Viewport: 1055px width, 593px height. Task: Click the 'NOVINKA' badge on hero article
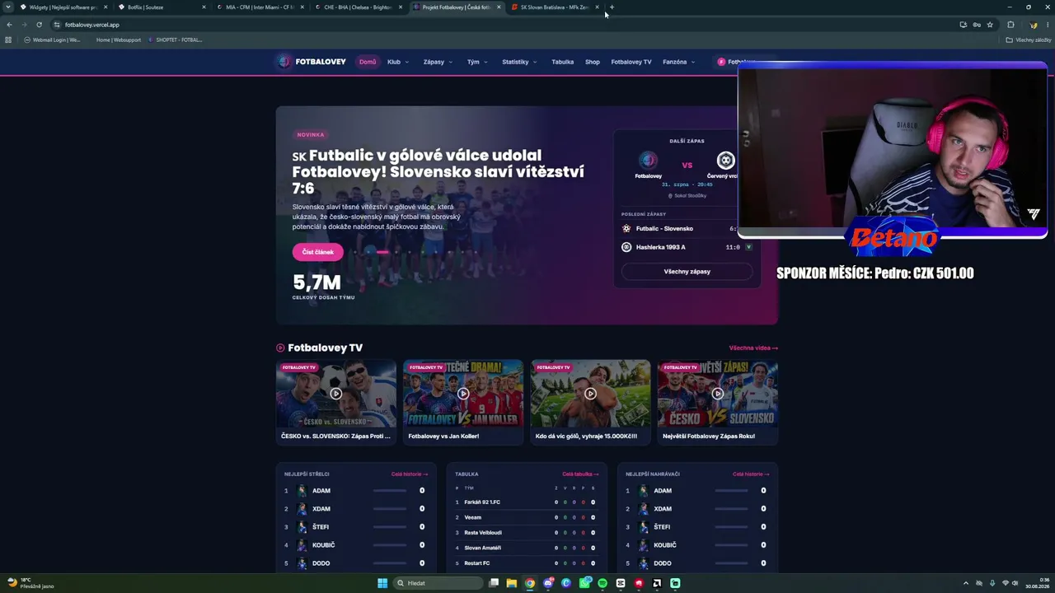(311, 134)
